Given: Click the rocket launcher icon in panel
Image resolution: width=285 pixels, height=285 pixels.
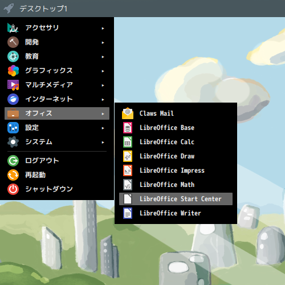Looking at the screenshot, I should [9, 9].
